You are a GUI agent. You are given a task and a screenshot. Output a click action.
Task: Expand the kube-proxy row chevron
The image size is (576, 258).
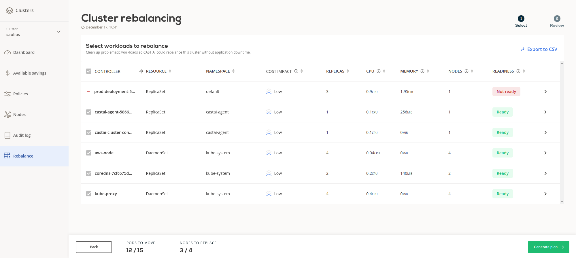pyautogui.click(x=545, y=194)
